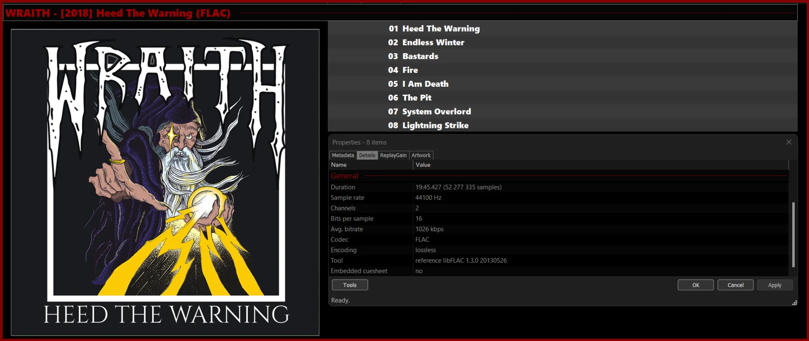
Task: Select the Avg. bitrate row
Action: 559,229
